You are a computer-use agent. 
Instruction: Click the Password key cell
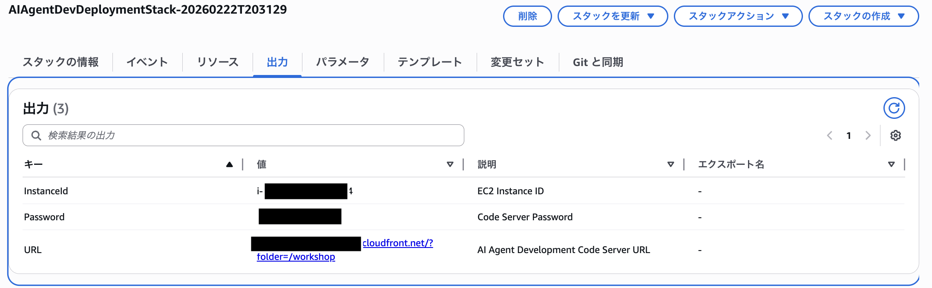tap(44, 217)
